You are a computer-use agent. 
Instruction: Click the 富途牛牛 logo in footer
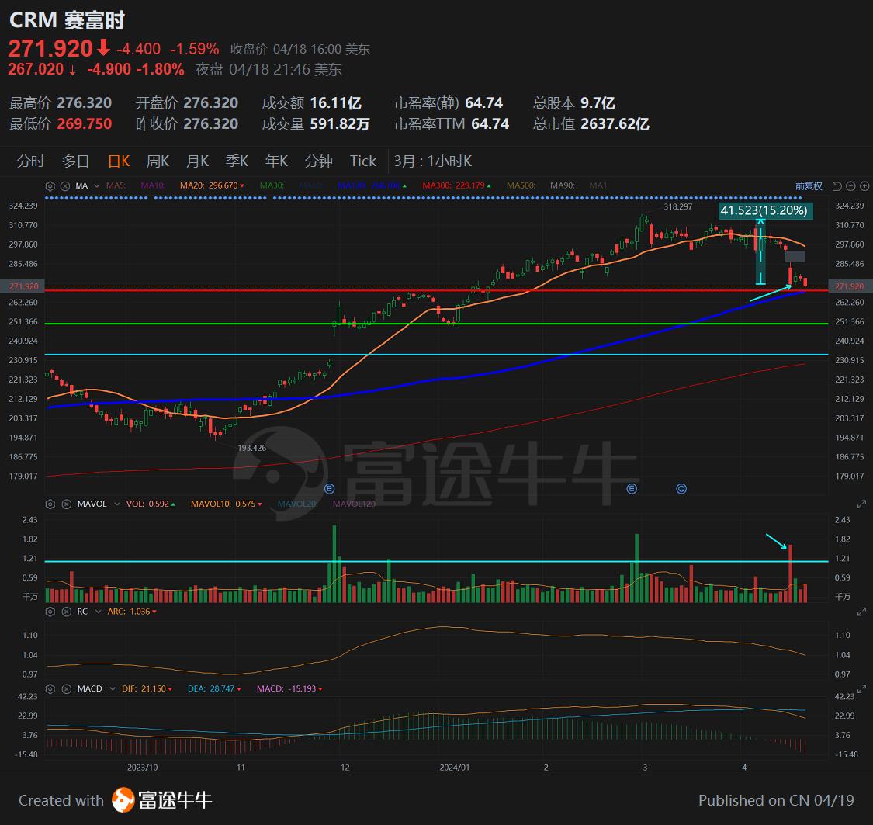point(162,800)
